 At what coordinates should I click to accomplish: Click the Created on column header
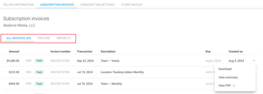coord(236,51)
